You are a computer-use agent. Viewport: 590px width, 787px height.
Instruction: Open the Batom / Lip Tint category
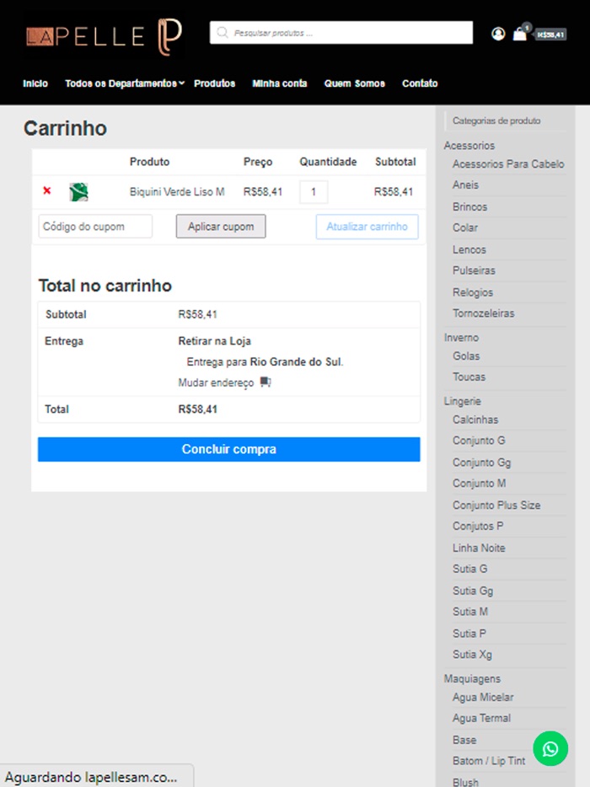pyautogui.click(x=489, y=762)
